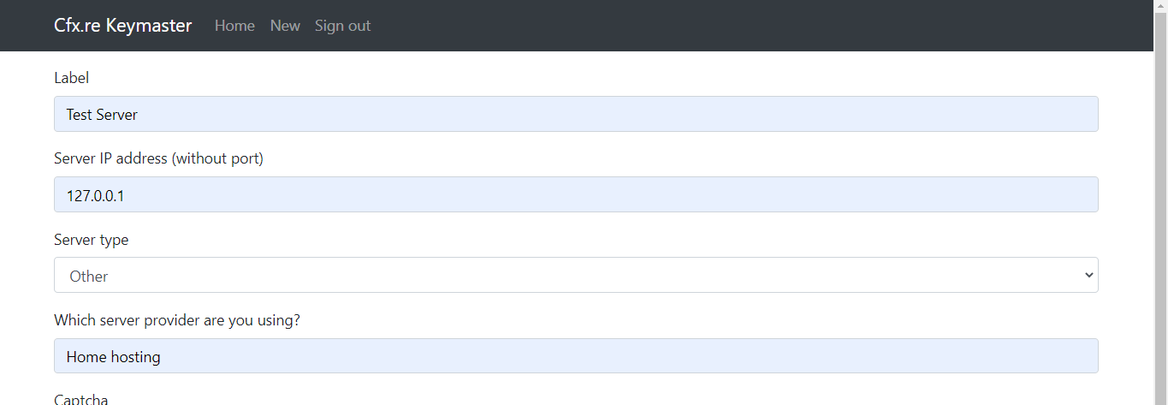Click the scrollbar up arrow
Screen dimensions: 1168x405
[x=1160, y=7]
